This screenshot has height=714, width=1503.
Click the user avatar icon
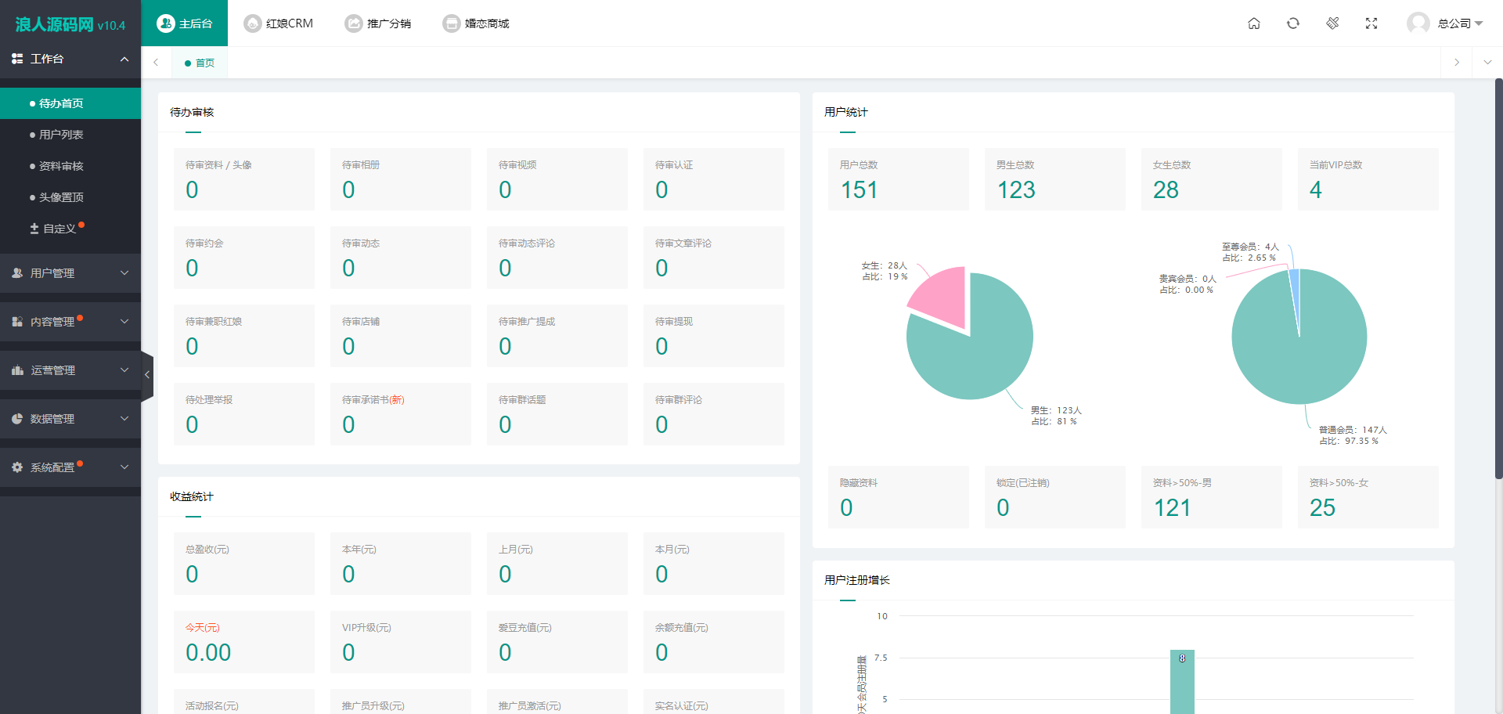coord(1418,23)
